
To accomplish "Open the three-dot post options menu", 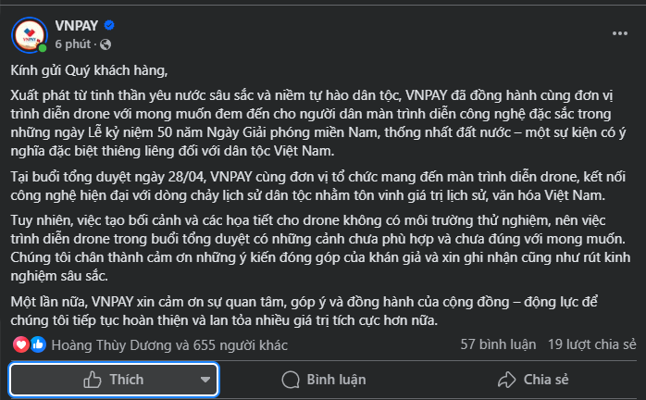I will (x=620, y=33).
